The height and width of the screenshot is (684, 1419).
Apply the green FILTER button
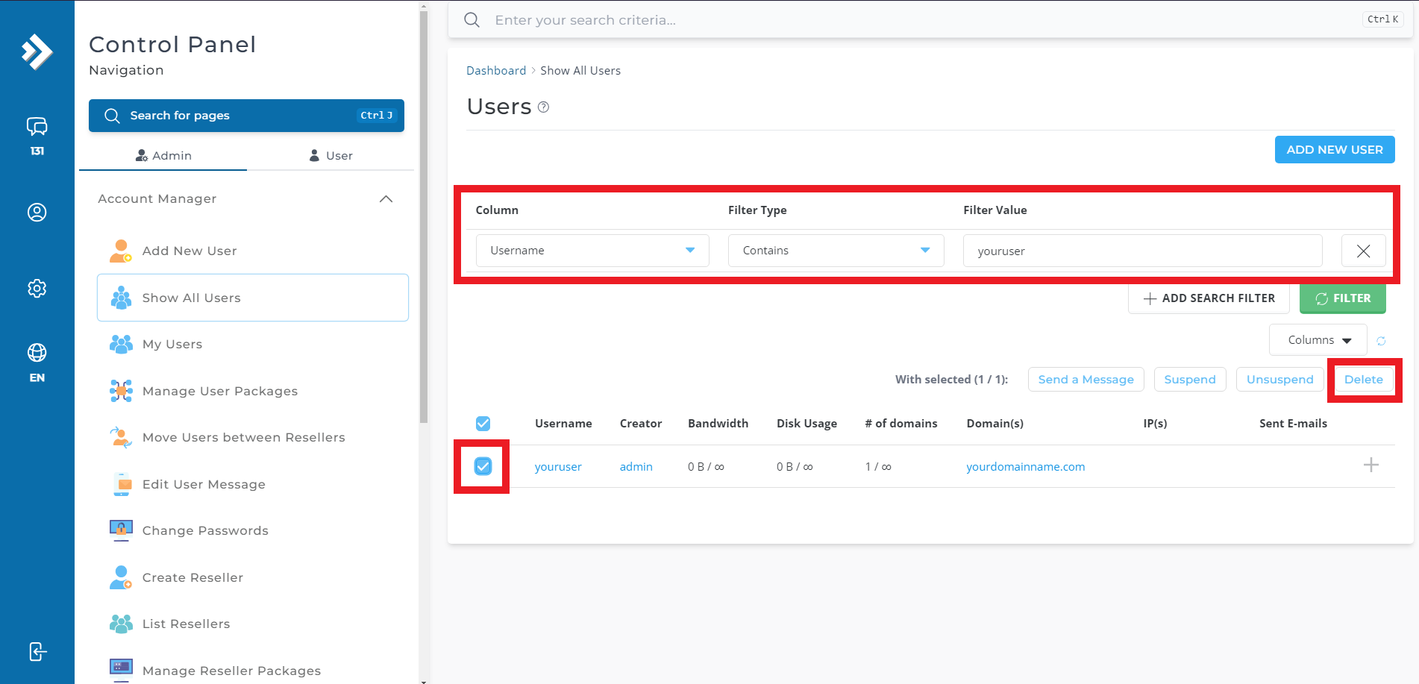pos(1343,298)
